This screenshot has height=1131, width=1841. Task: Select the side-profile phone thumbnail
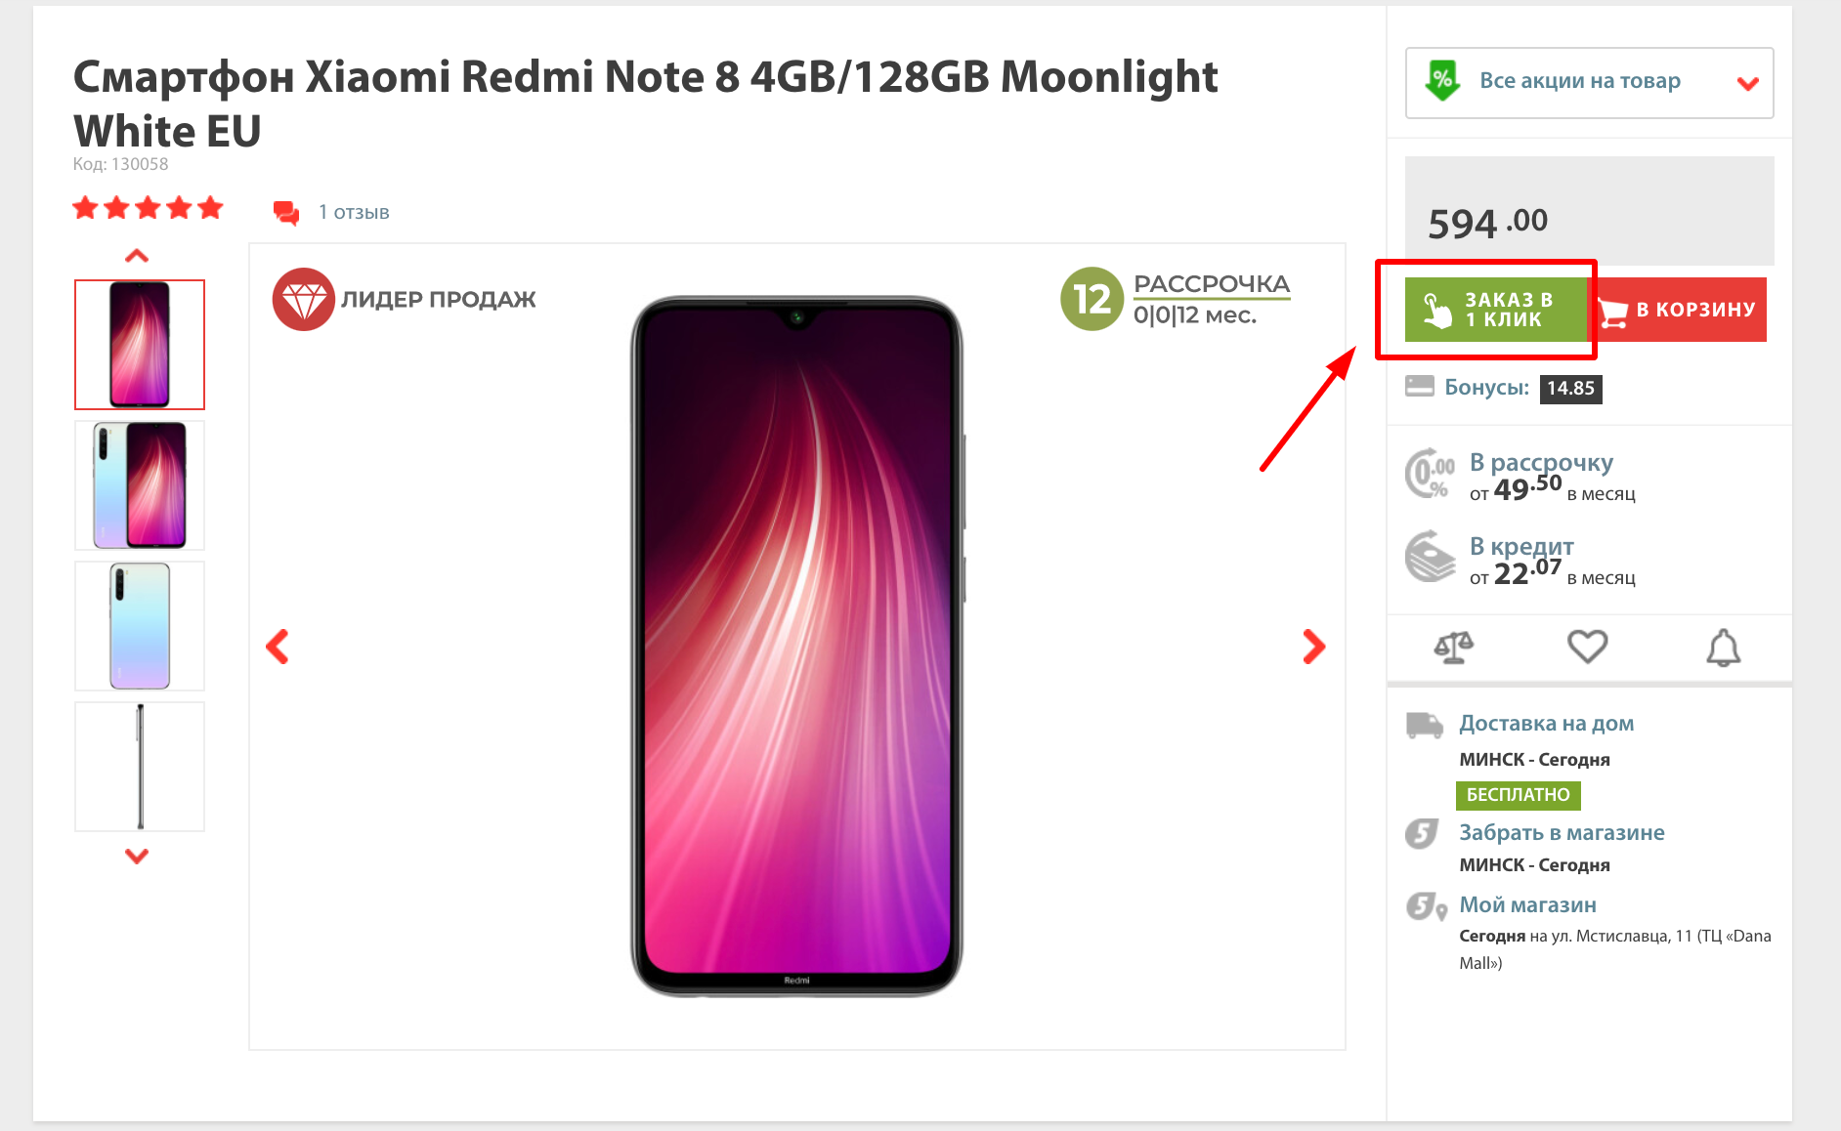click(140, 767)
